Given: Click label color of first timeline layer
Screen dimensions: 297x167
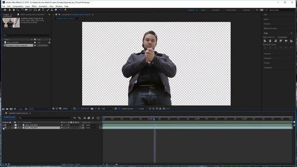Looking at the screenshot, I should (15, 125).
